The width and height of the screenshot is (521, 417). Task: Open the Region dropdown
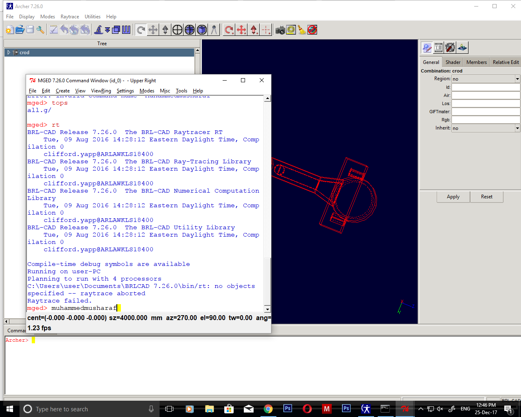[517, 79]
